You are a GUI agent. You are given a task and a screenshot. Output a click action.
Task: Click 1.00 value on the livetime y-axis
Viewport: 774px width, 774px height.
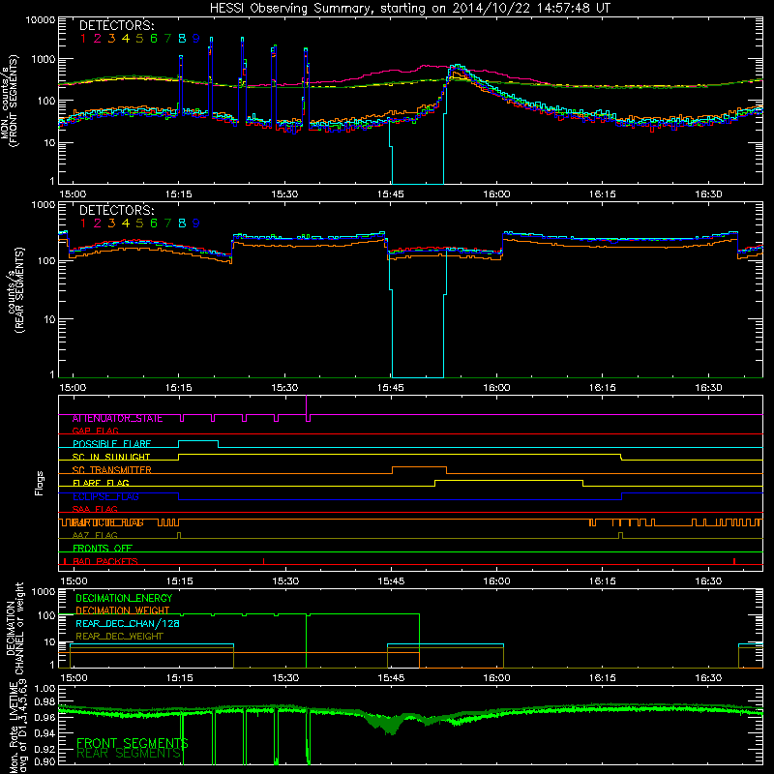[45, 689]
